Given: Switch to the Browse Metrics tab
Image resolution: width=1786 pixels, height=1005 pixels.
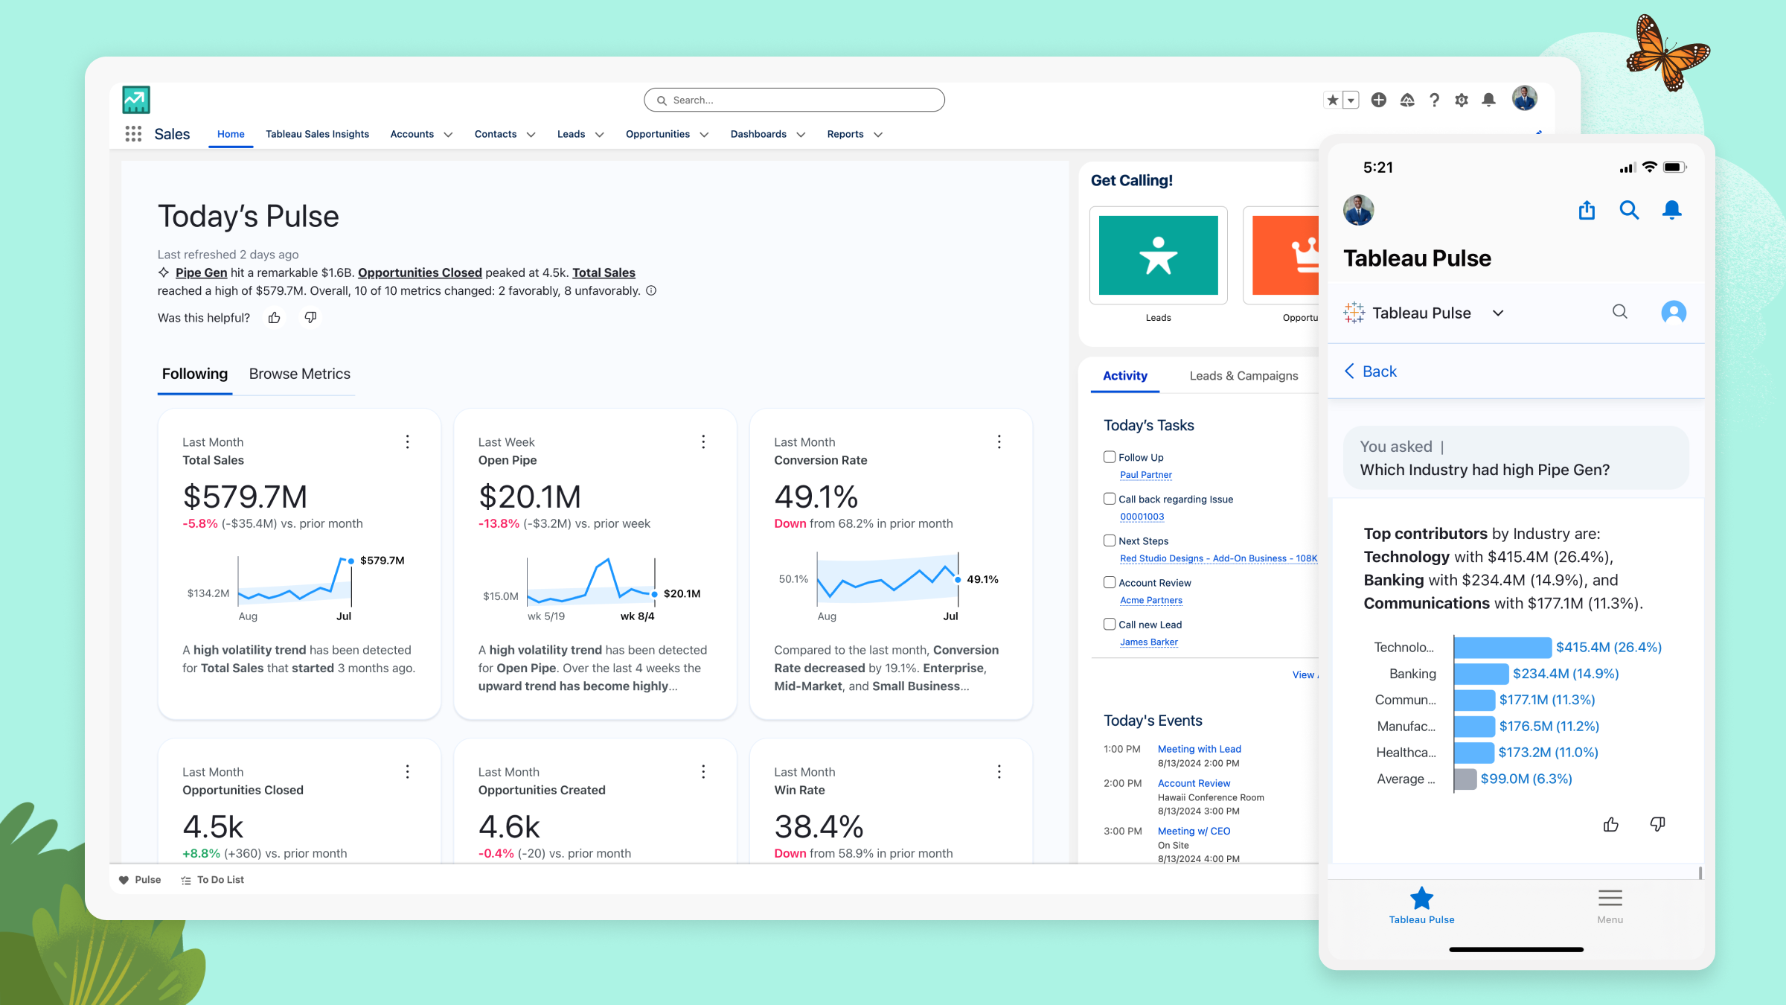Looking at the screenshot, I should coord(299,374).
